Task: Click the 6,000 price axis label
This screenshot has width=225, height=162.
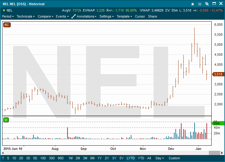Action: [x=218, y=25]
